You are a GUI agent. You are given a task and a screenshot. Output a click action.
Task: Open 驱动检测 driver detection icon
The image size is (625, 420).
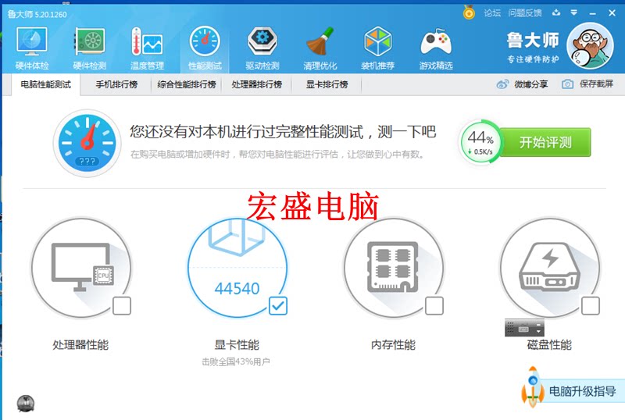click(262, 42)
